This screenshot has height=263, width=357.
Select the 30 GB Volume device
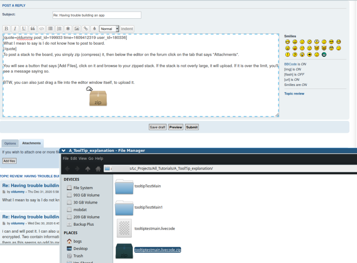pyautogui.click(x=86, y=203)
